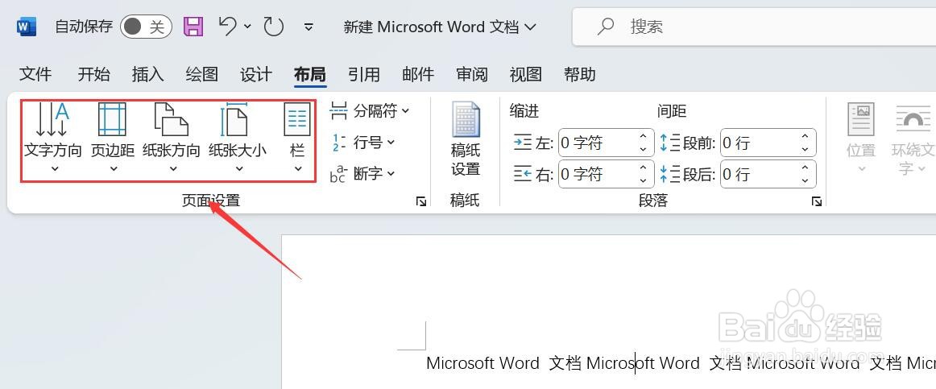Expand the 栏 dropdown chevron
Viewport: 936px width, 389px height.
click(298, 169)
